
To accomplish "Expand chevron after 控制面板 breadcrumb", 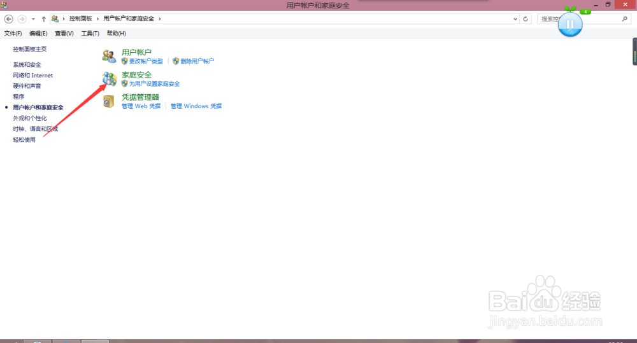I will (97, 18).
